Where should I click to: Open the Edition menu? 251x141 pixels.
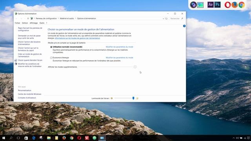(x=25, y=23)
